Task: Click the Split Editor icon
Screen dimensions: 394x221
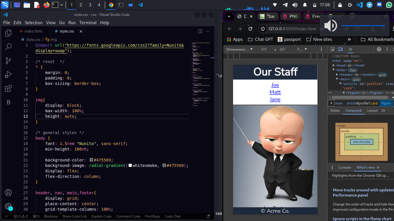Action: coord(200,31)
